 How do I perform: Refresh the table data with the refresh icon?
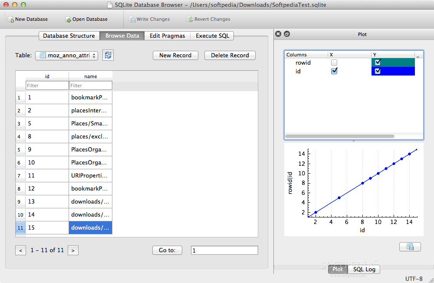point(108,55)
